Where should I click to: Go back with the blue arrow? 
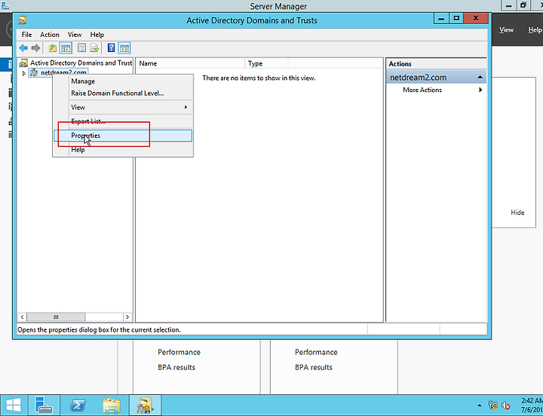[23, 48]
